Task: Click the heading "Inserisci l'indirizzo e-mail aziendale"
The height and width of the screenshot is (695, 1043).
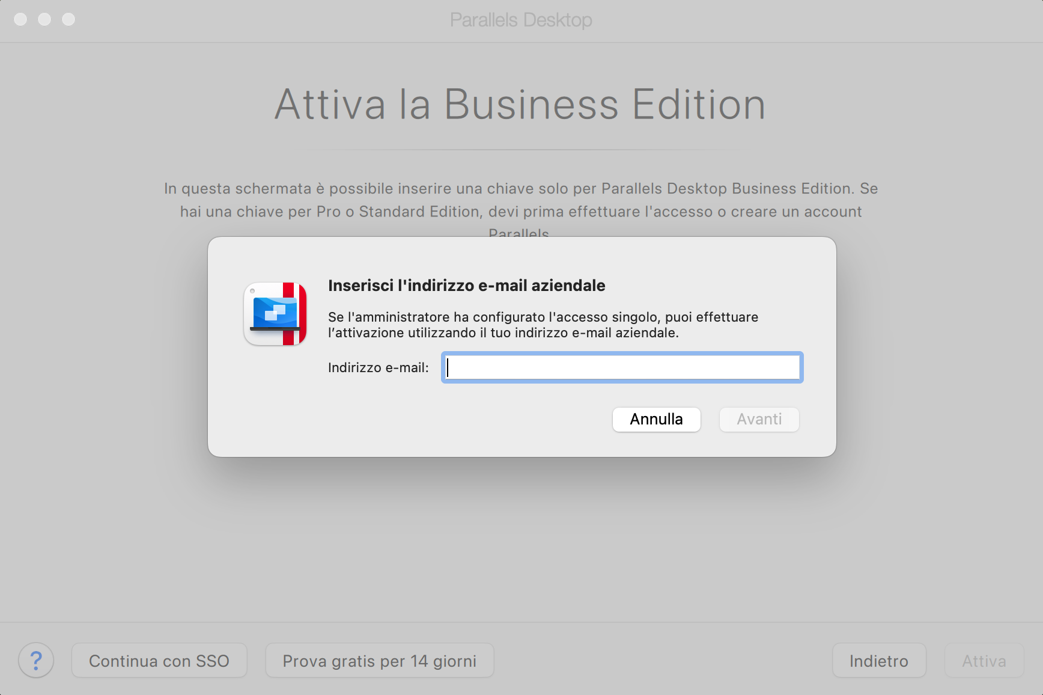Action: tap(467, 286)
